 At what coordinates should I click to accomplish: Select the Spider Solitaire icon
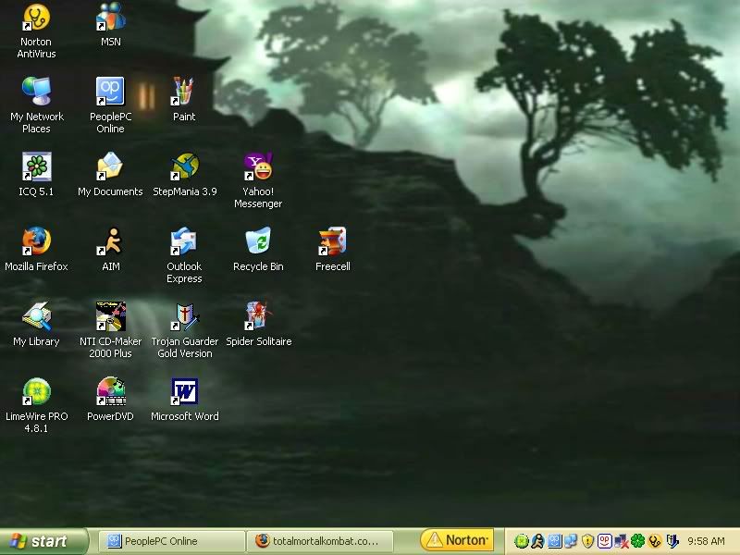(258, 316)
